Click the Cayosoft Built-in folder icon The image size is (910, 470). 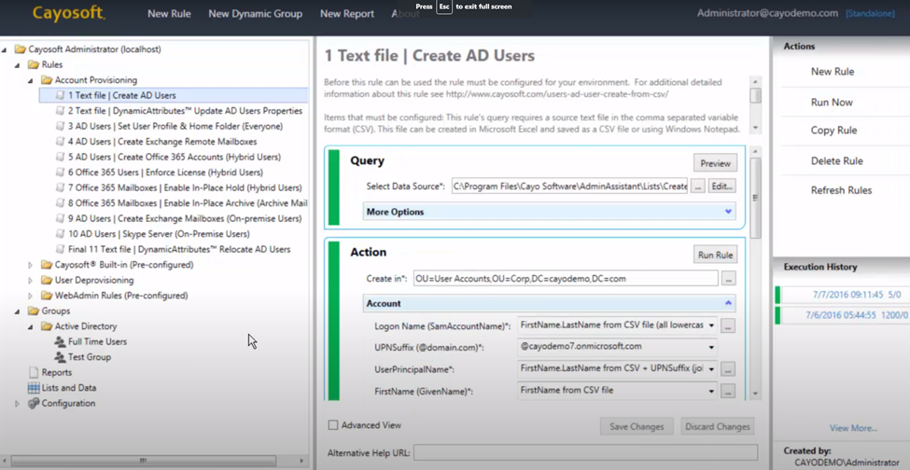tap(47, 265)
